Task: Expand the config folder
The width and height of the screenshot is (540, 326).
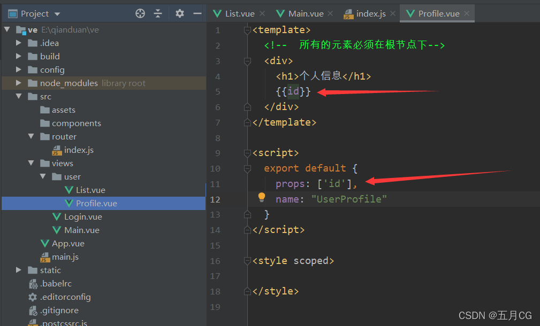Action: pos(19,69)
